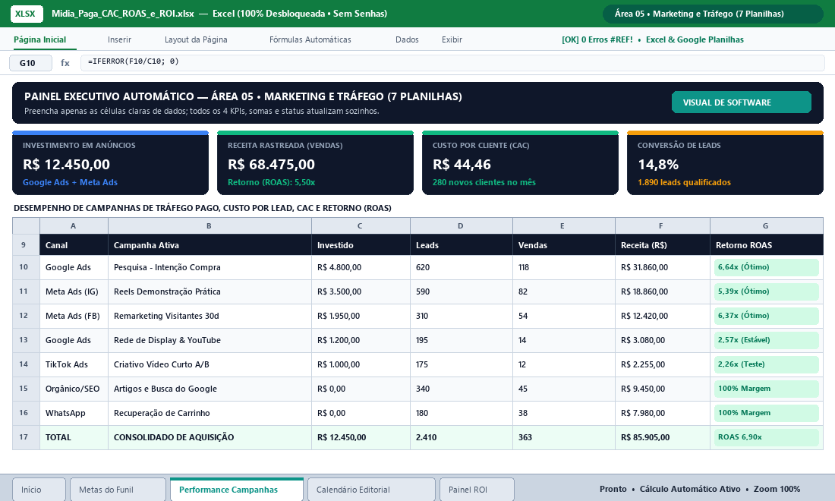The image size is (835, 501).
Task: Click the R$ 31.860,00 receita cell
Action: pos(662,267)
